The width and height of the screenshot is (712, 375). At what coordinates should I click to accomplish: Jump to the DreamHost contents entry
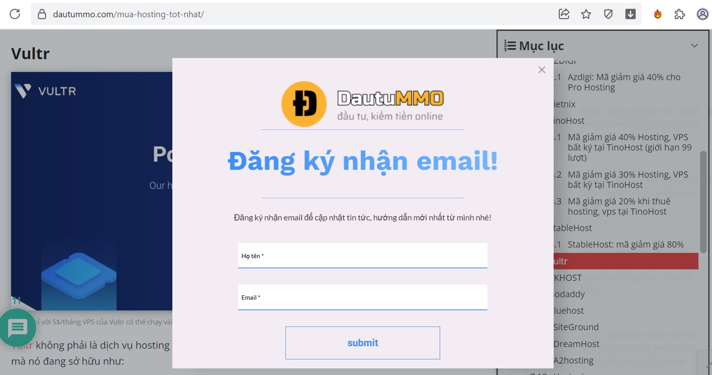point(576,344)
